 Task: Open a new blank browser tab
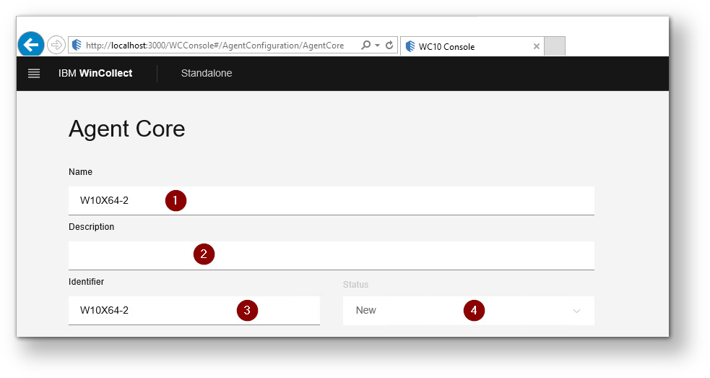[555, 46]
